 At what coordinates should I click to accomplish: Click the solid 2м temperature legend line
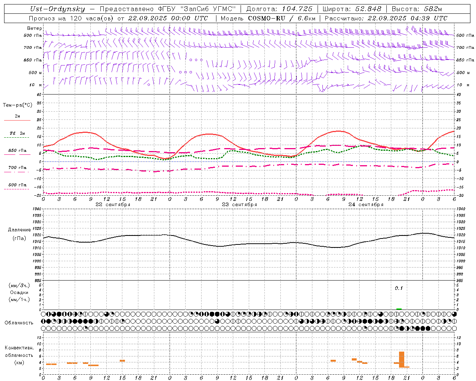pyautogui.click(x=17, y=121)
